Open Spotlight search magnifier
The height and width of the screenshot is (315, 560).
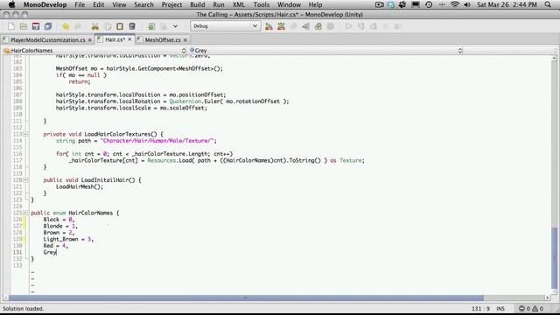(548, 4)
